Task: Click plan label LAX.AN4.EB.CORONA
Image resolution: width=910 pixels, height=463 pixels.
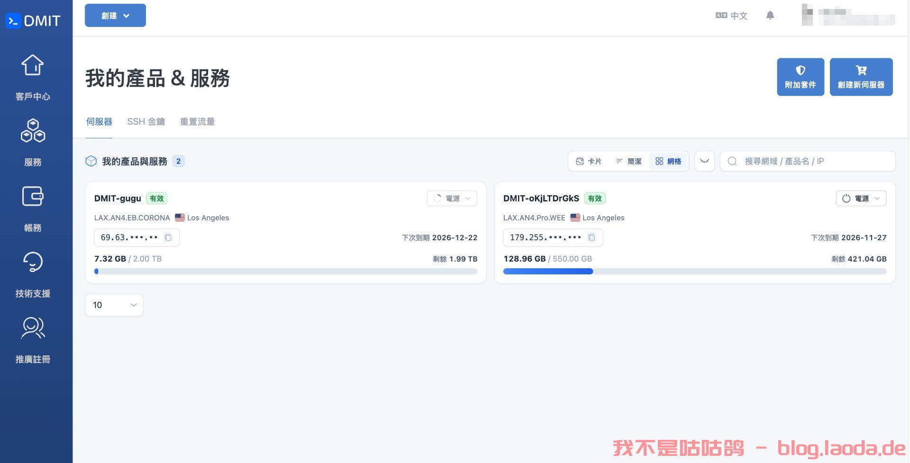Action: tap(132, 218)
